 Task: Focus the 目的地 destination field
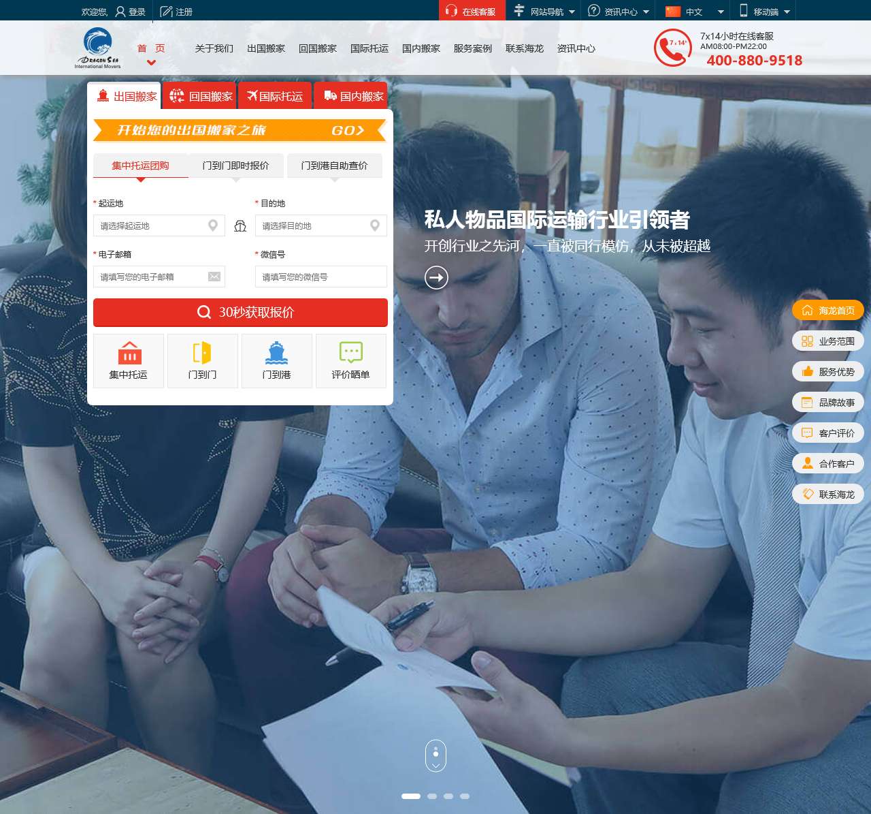tap(321, 225)
